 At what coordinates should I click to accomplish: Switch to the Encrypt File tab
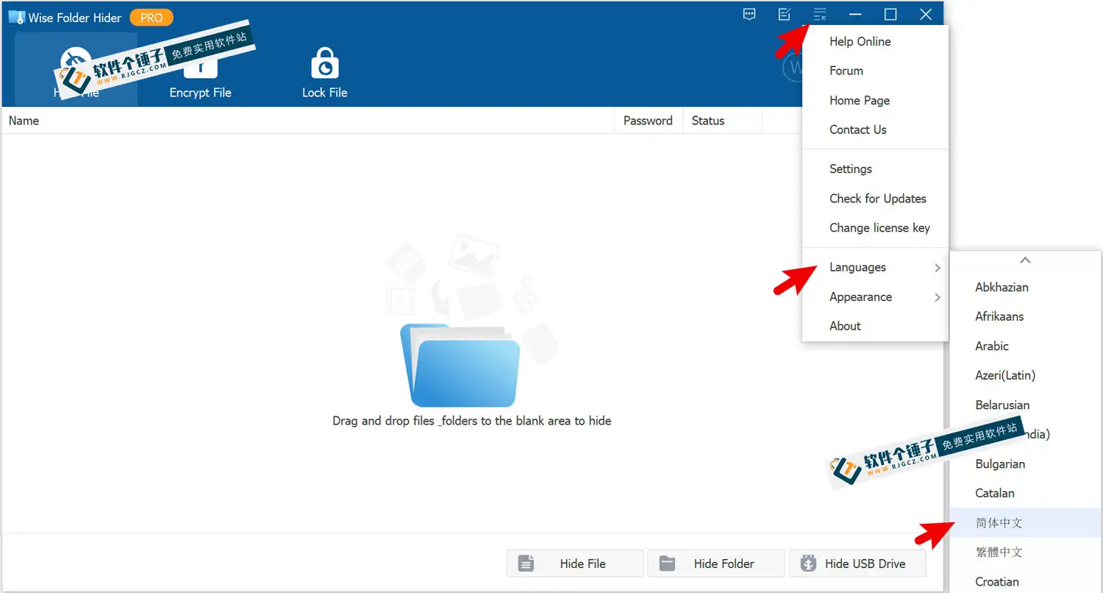[x=200, y=71]
